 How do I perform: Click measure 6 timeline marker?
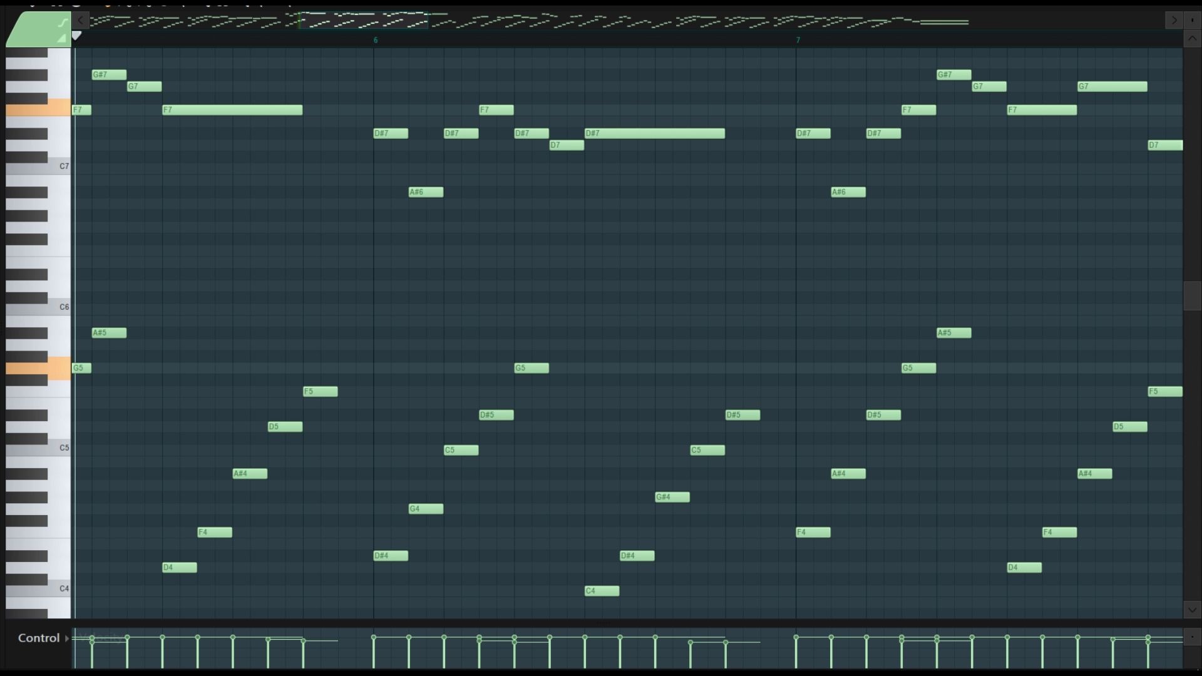[376, 39]
